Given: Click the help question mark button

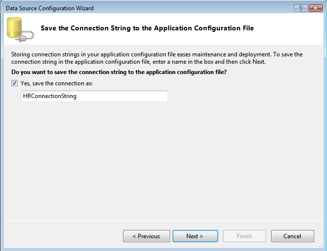Looking at the screenshot, I should point(300,8).
